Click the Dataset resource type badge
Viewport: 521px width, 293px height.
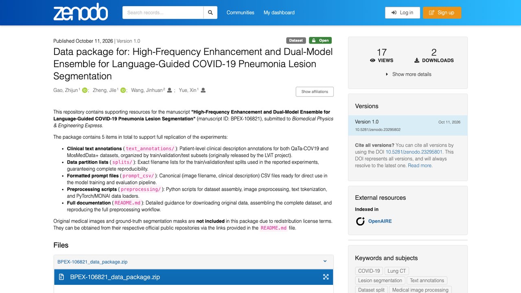tap(296, 40)
